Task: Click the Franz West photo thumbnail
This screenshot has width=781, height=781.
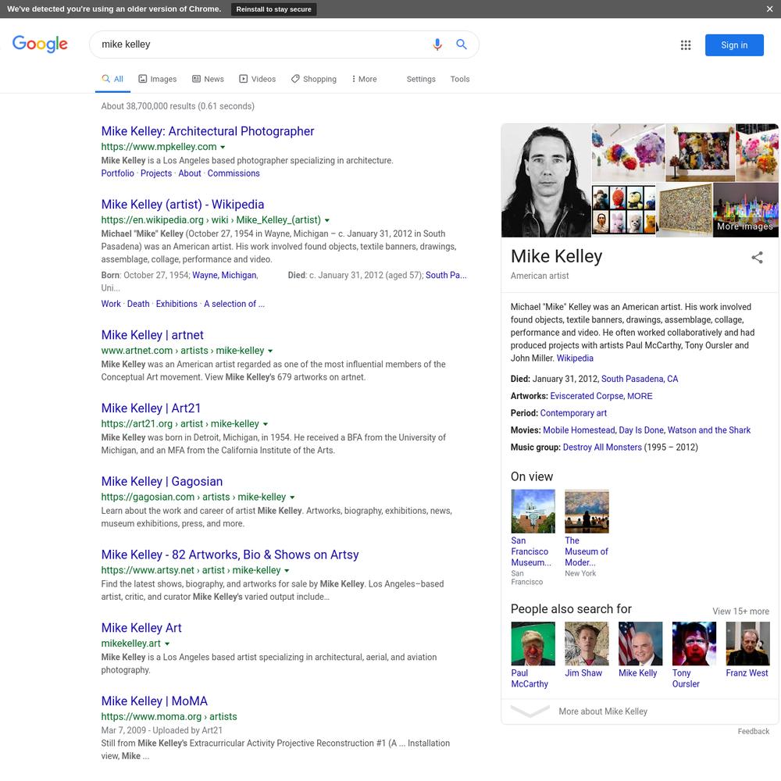Action: pos(747,644)
